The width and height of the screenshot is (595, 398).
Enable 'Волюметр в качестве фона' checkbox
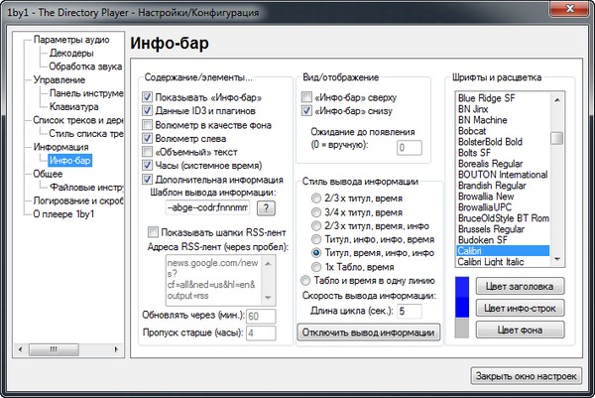pos(148,125)
